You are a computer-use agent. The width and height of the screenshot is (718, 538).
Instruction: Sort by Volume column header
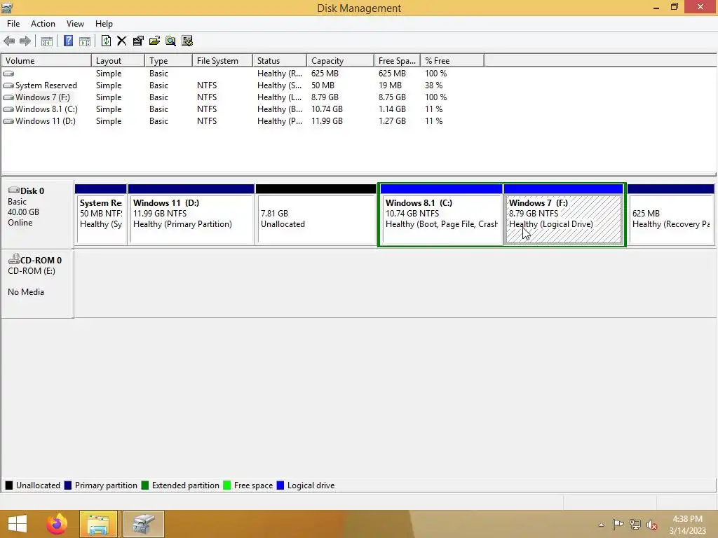46,61
